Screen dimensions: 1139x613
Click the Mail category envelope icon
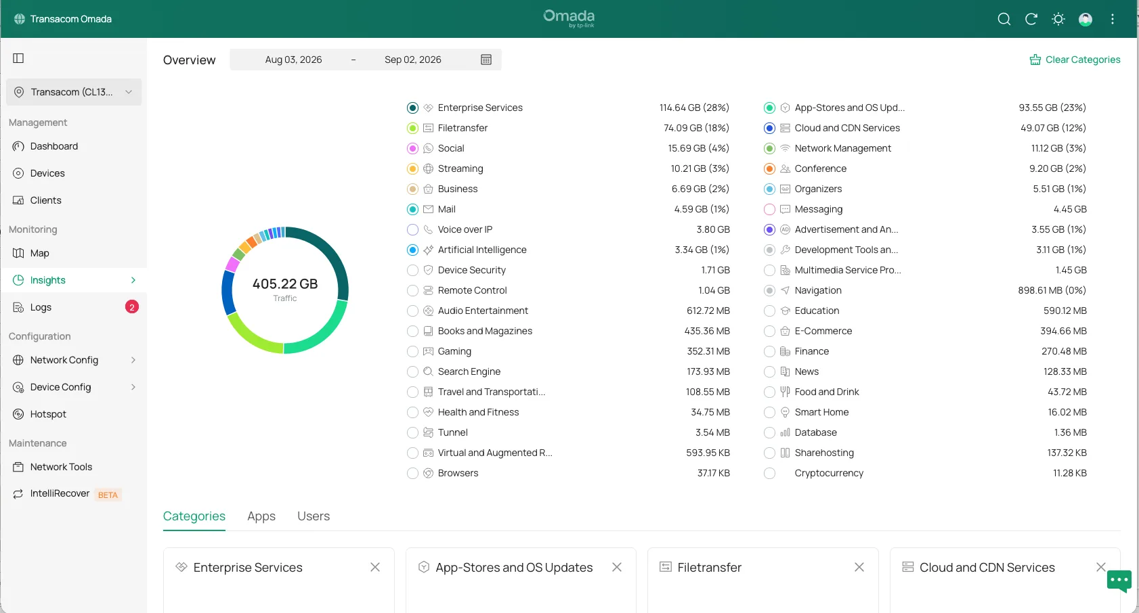(428, 209)
